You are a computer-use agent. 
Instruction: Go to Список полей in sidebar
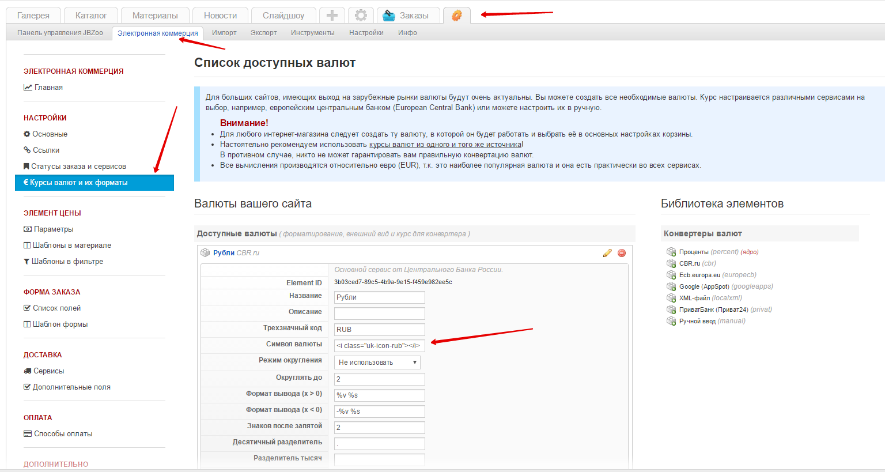pyautogui.click(x=56, y=308)
